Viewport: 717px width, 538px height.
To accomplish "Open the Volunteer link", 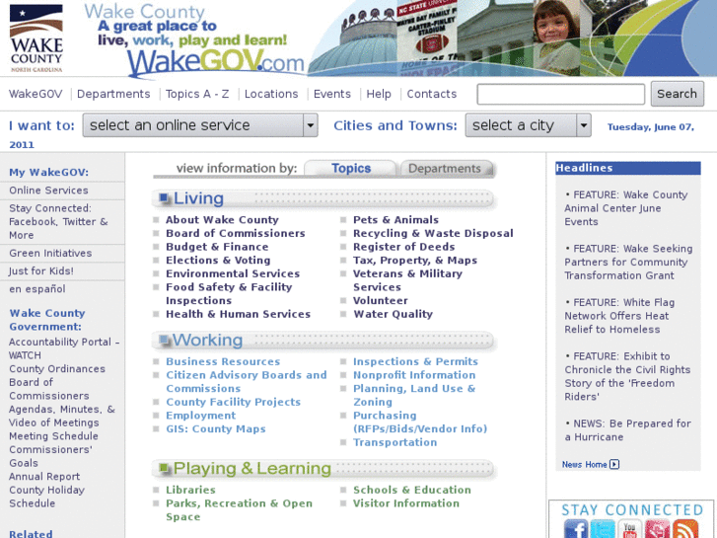I will tap(381, 301).
